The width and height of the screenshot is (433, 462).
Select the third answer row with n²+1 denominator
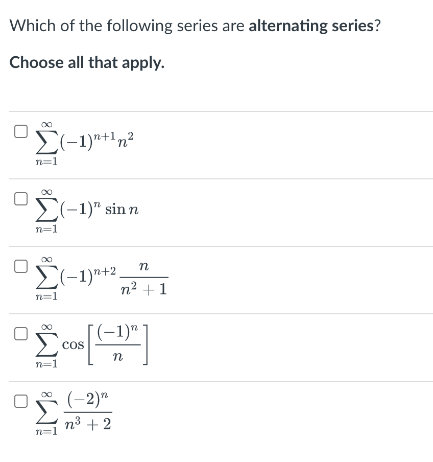point(102,279)
